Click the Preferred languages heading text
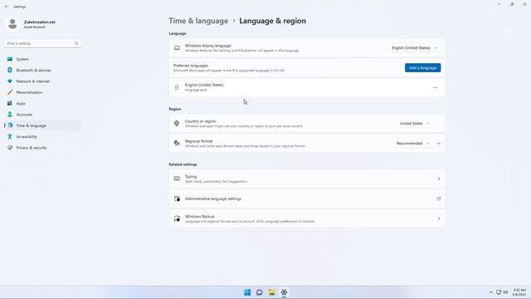This screenshot has width=531, height=299. [191, 66]
